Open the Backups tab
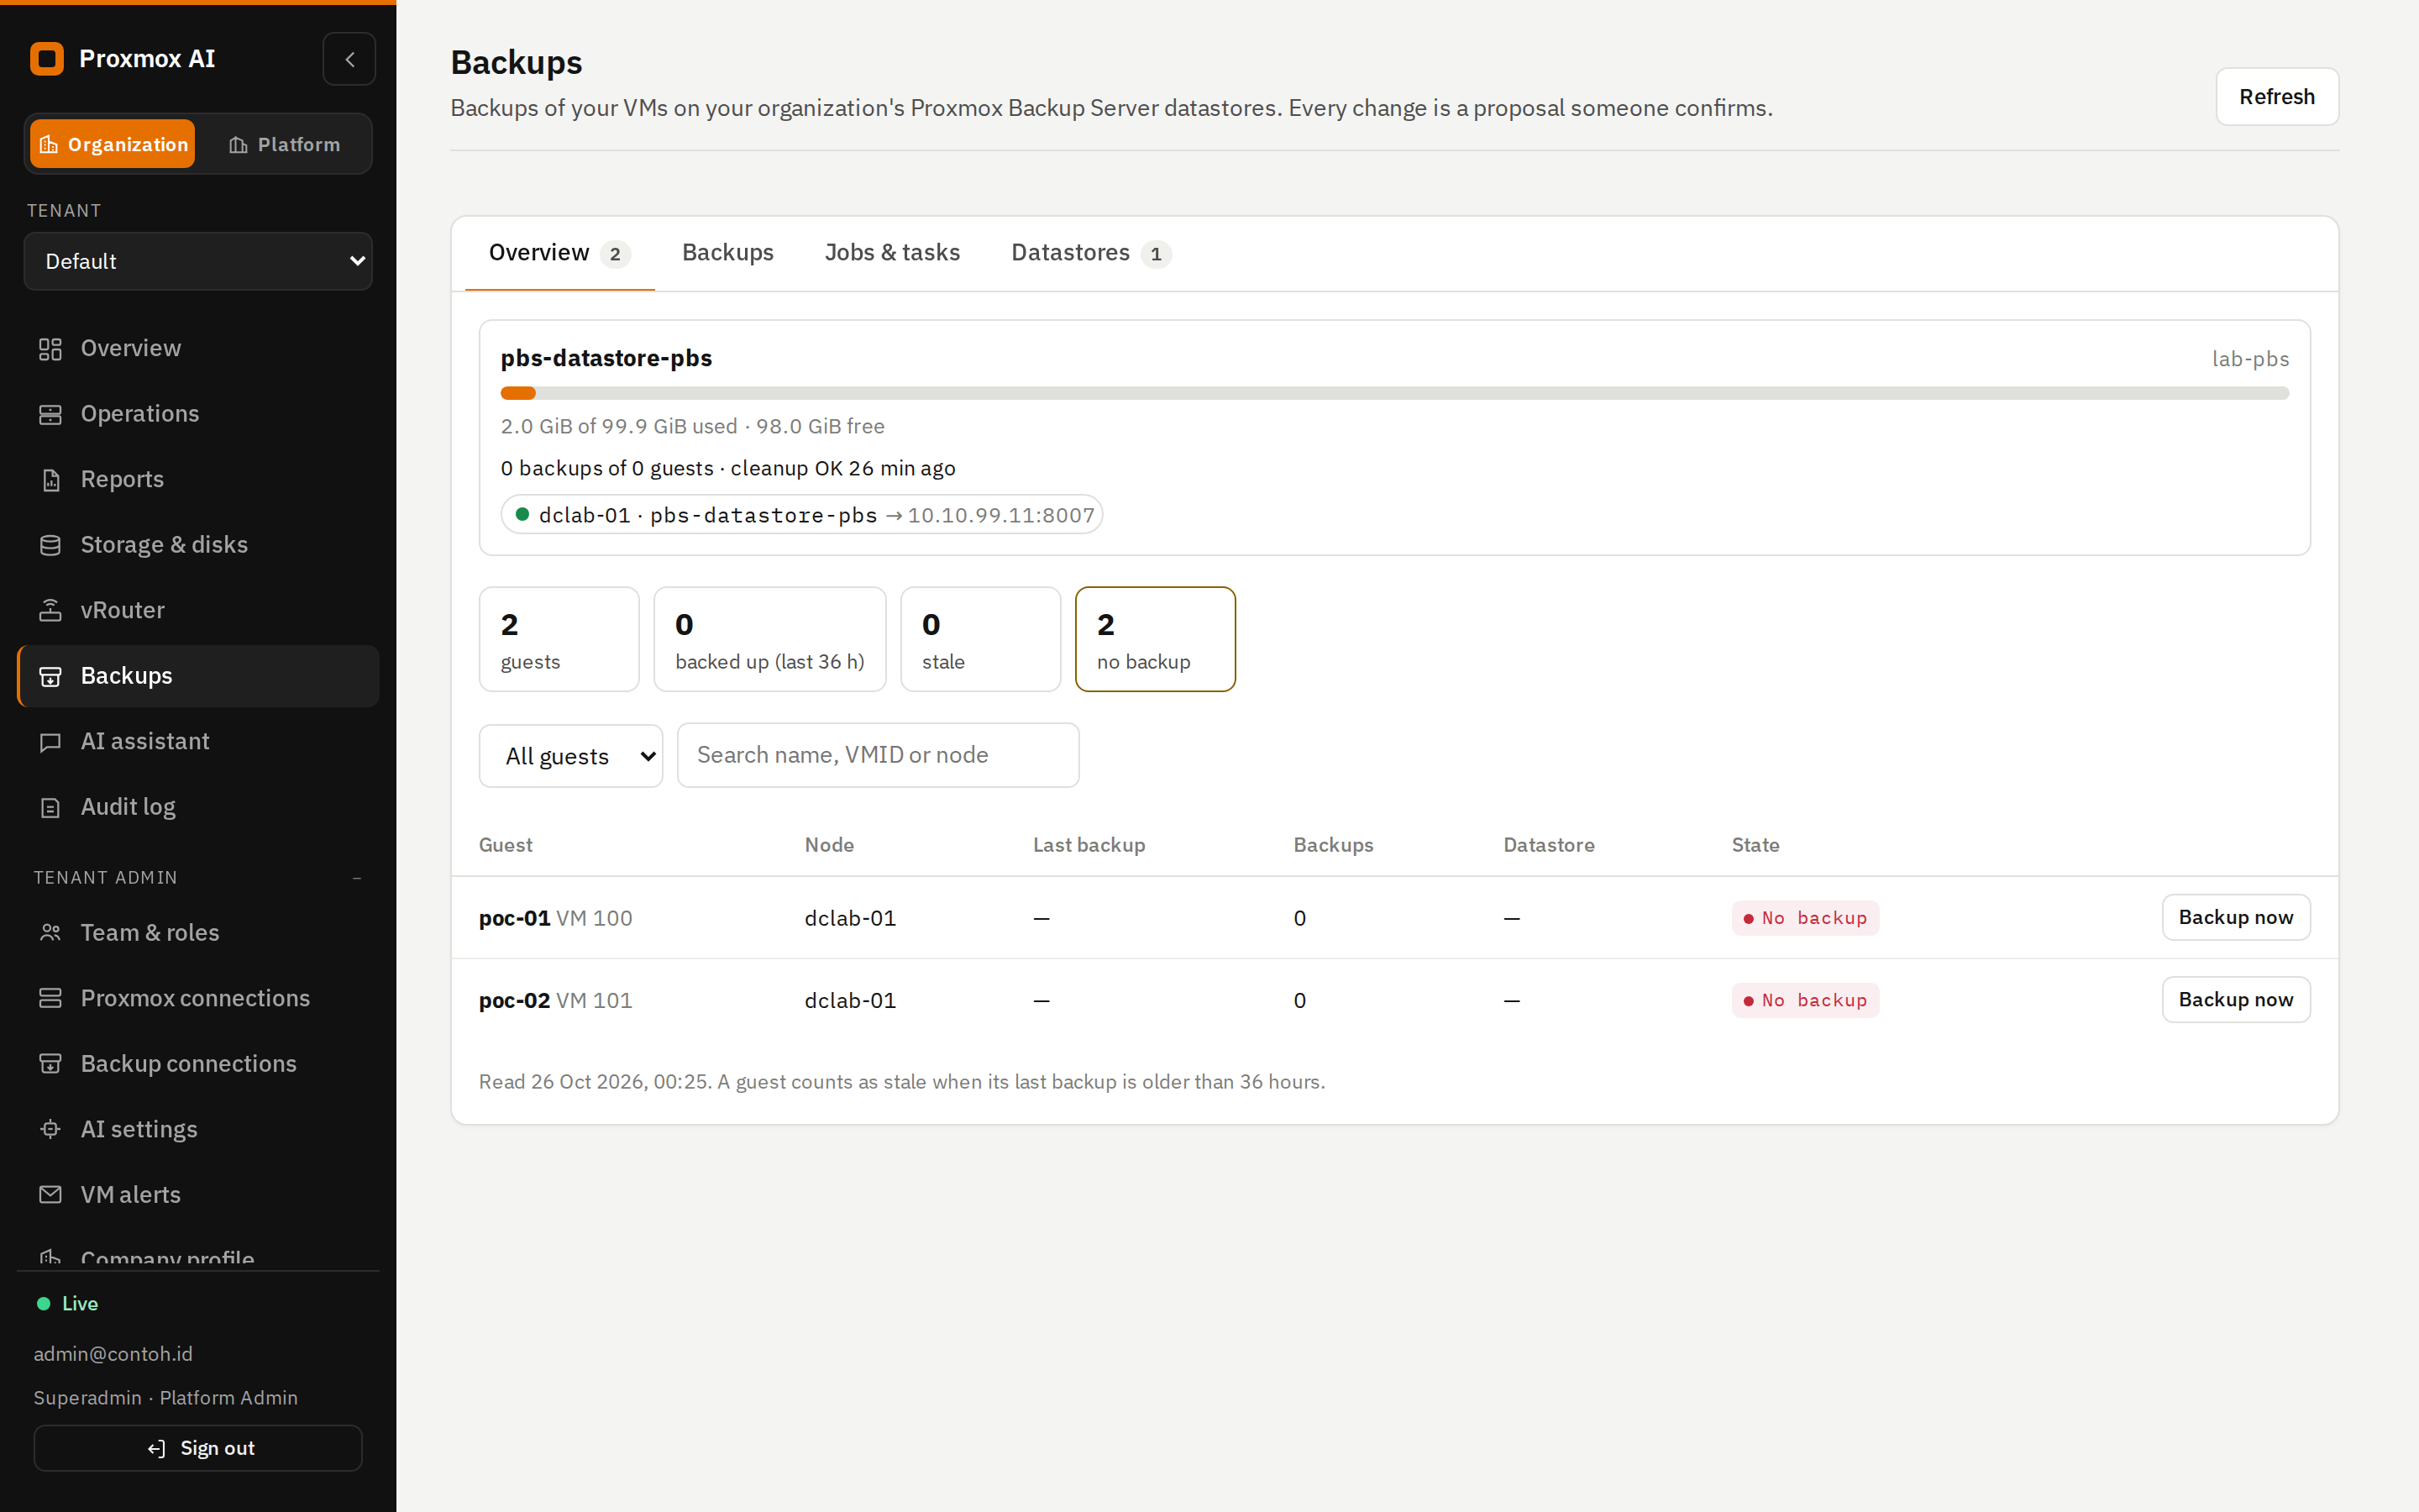This screenshot has height=1512, width=2419. (727, 253)
